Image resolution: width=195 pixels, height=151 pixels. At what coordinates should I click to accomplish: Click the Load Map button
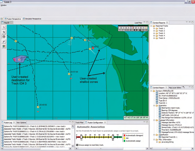click(138, 23)
